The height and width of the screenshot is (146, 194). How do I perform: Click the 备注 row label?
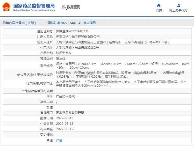pyautogui.click(x=50, y=107)
